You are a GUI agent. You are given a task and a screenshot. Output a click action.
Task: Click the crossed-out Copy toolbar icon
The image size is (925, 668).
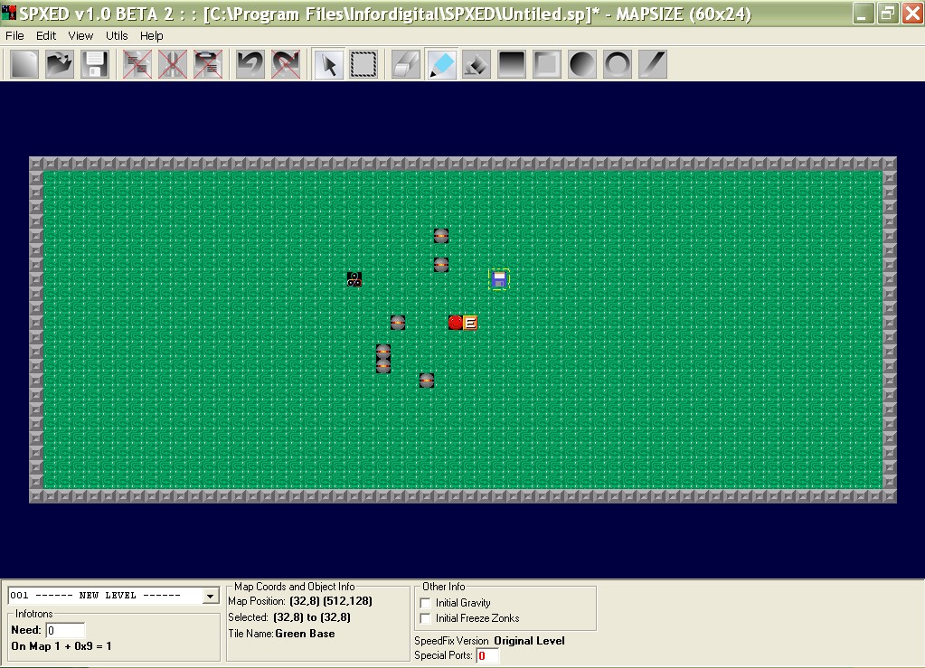[x=137, y=64]
